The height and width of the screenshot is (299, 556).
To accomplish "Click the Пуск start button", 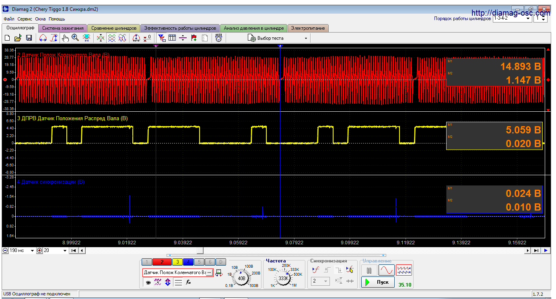I will pyautogui.click(x=378, y=282).
